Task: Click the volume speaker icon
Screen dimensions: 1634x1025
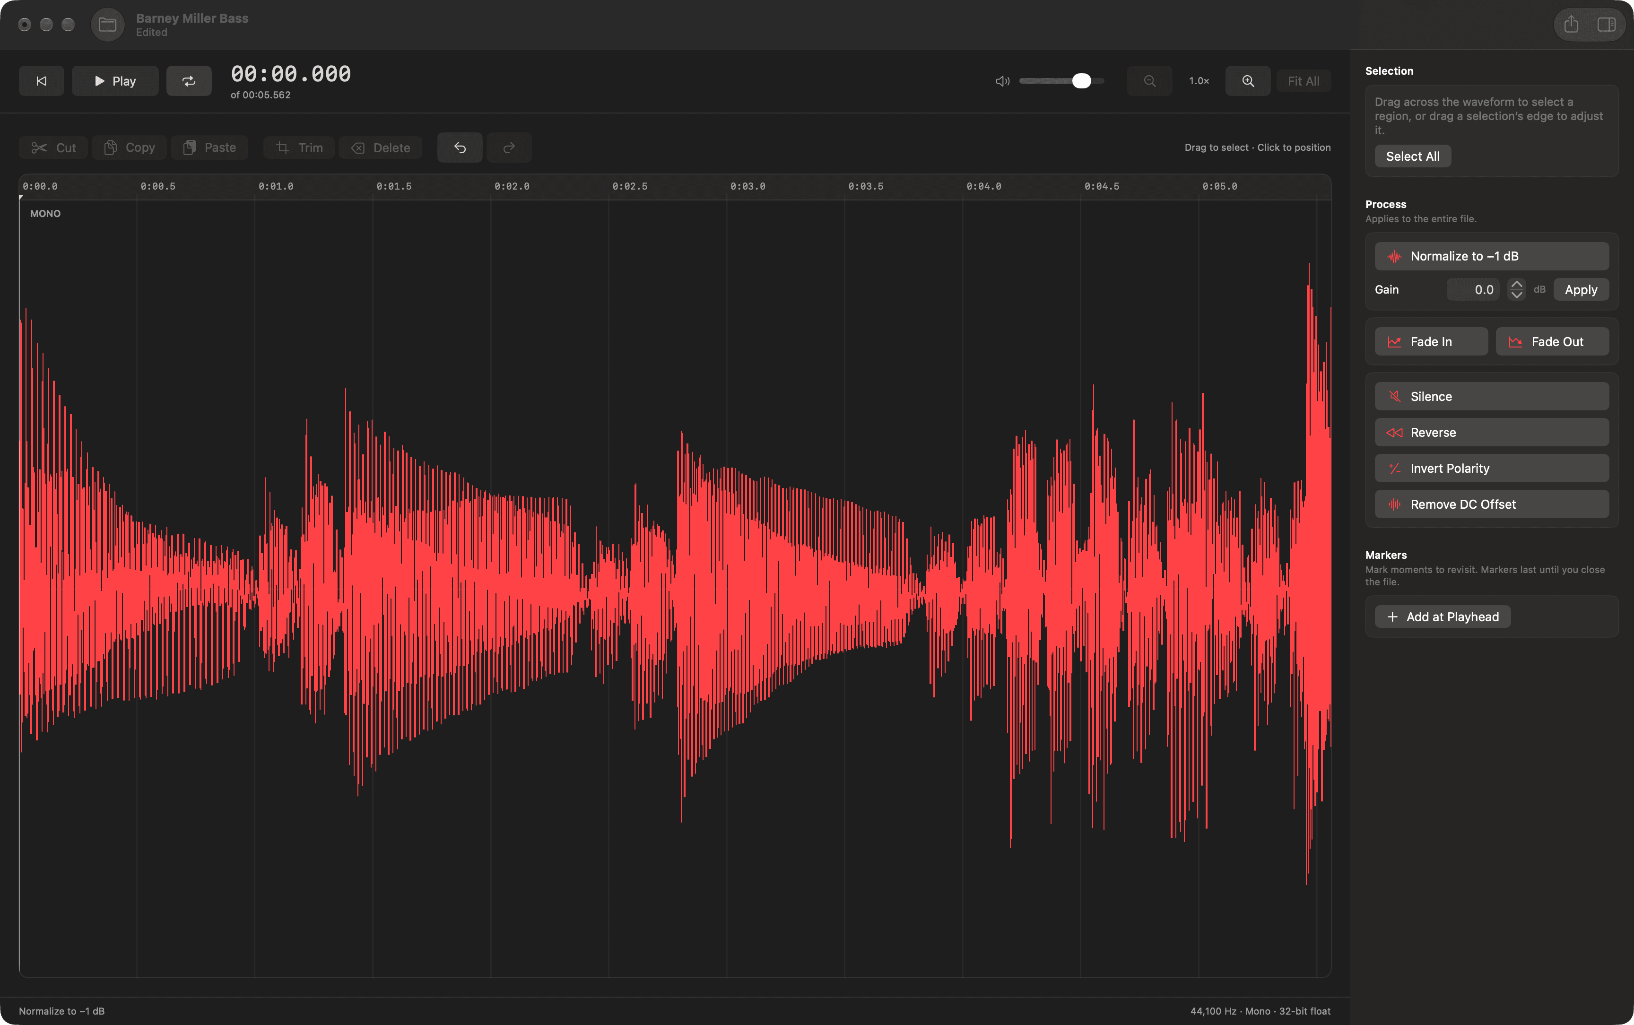Action: point(1002,81)
